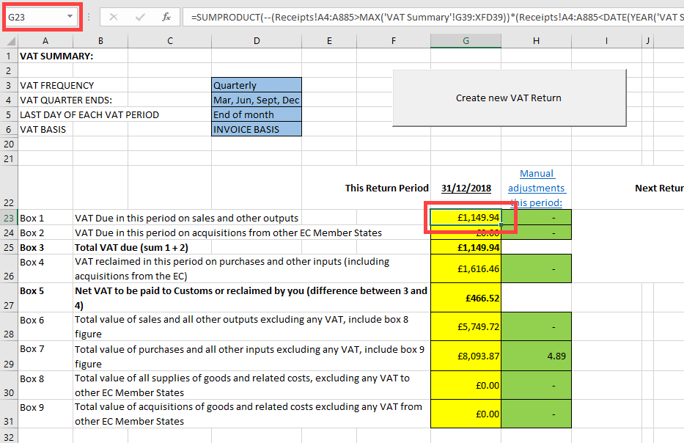The image size is (684, 443).
Task: Open the Manual adjustments this period link
Action: click(536, 187)
